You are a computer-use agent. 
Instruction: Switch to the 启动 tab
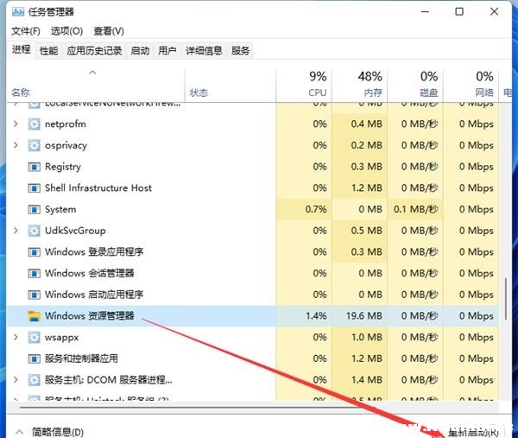(140, 51)
